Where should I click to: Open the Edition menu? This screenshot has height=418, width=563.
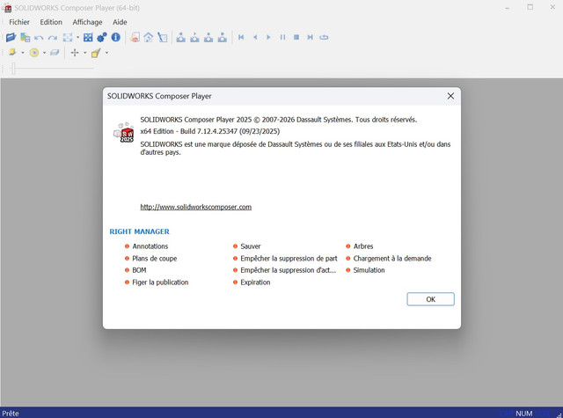(51, 22)
